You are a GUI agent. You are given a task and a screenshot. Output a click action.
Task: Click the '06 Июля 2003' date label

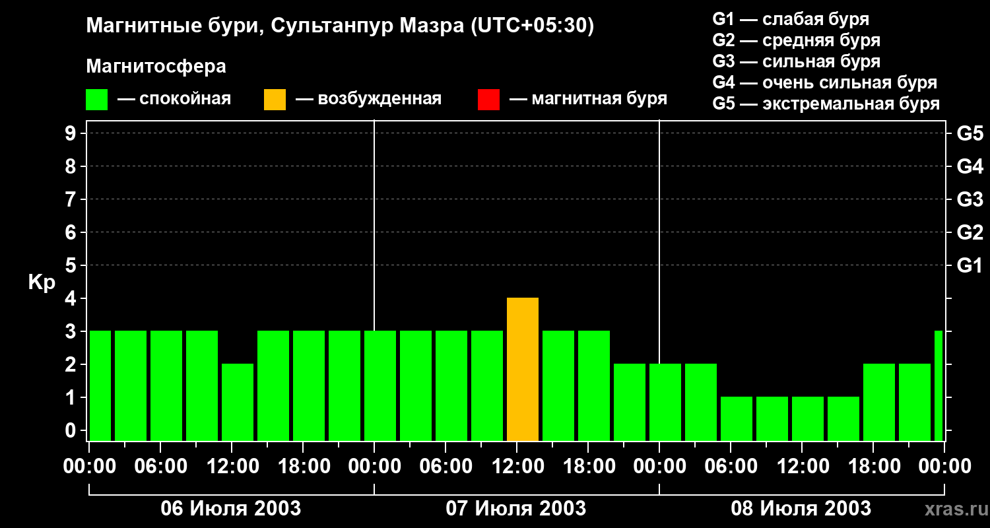[x=231, y=509]
